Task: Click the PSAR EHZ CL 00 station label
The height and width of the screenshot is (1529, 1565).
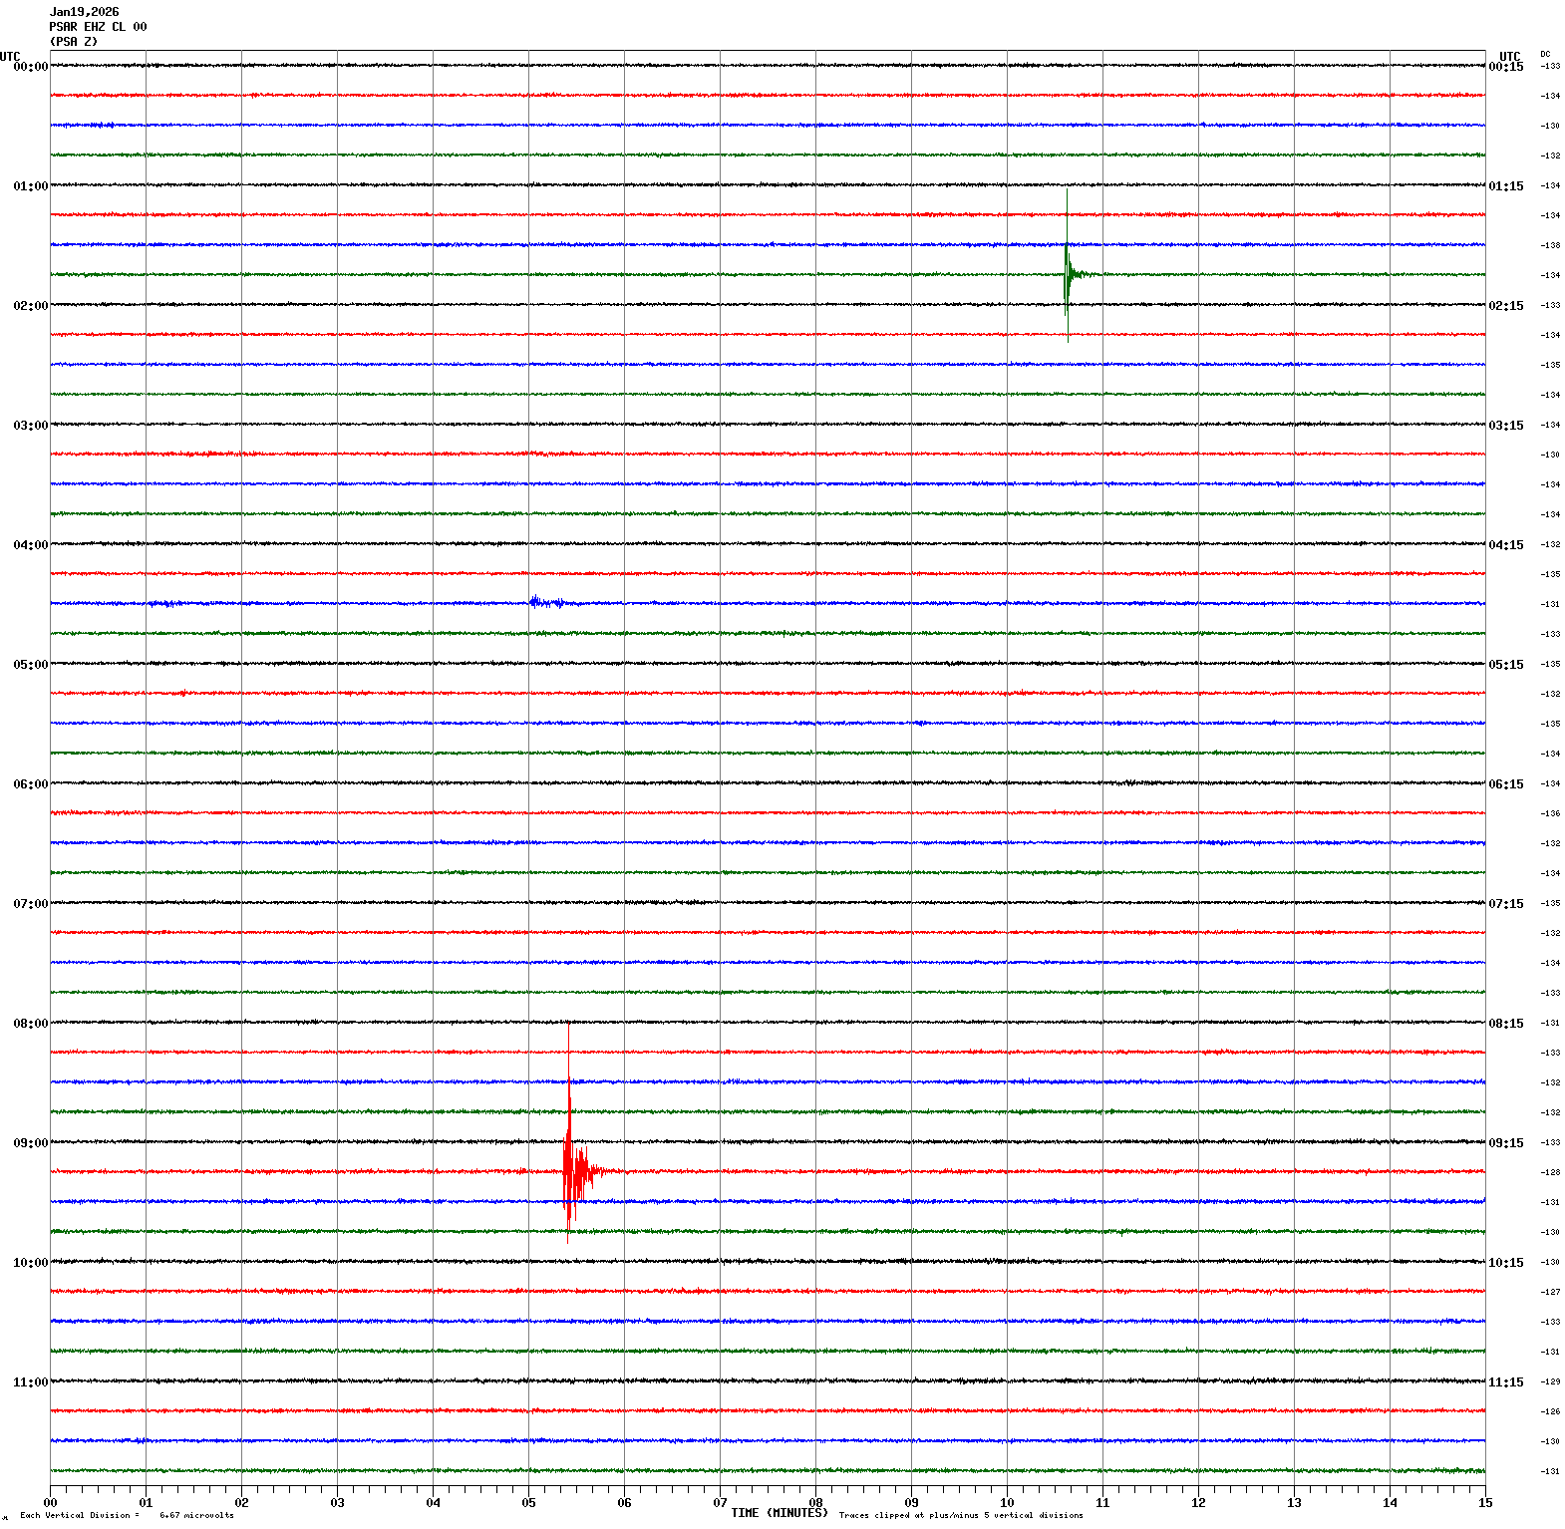Action: click(98, 27)
